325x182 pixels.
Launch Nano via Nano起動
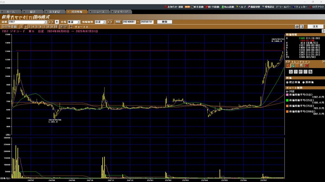coord(228,7)
